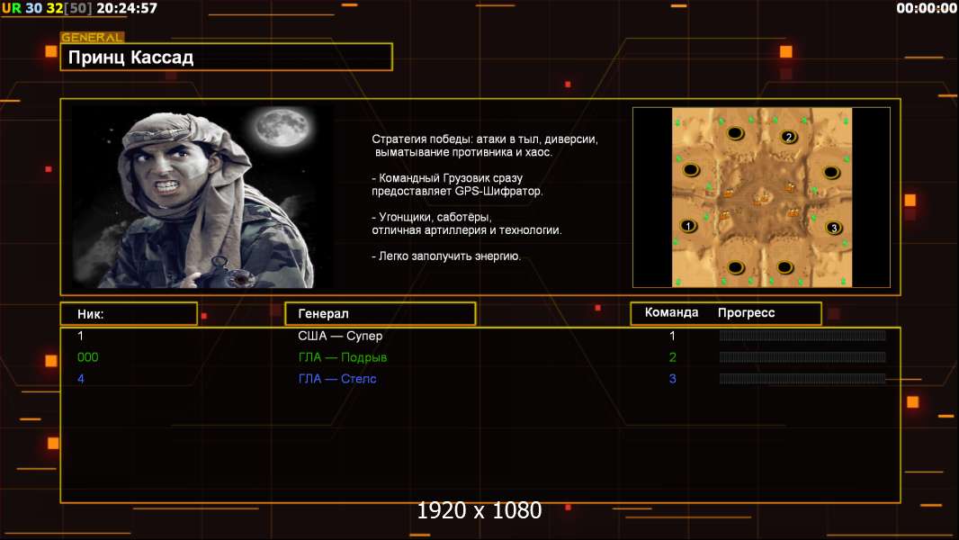Select the ГЛА — Стелс general row
This screenshot has width=959, height=540.
tap(336, 379)
